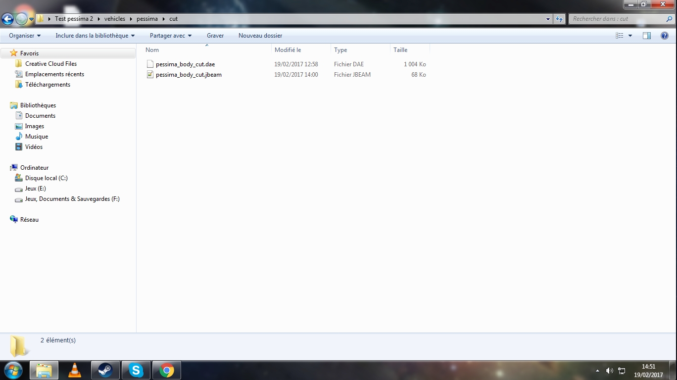
Task: Click the 19/02/2017 14:00 date cell
Action: point(296,75)
